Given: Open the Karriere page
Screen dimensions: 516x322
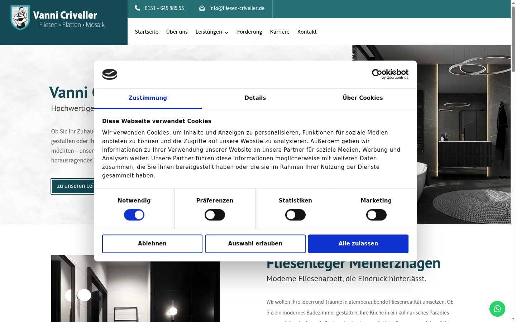Looking at the screenshot, I should click(x=280, y=32).
